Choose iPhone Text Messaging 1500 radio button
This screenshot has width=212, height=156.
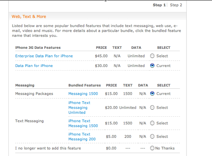(x=152, y=123)
